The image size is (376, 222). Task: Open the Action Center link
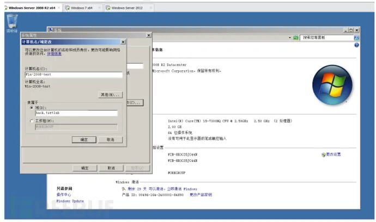tap(64, 195)
